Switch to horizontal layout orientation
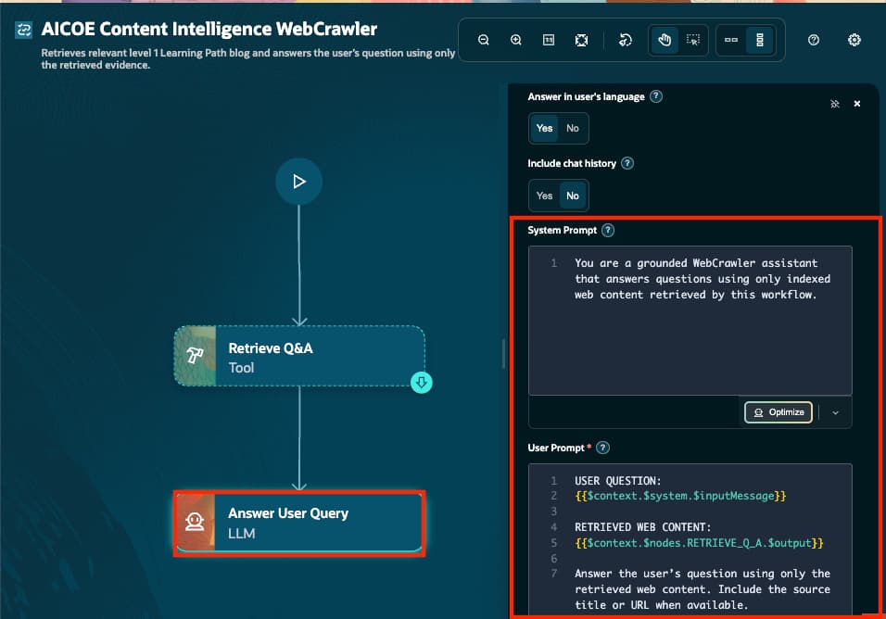This screenshot has height=619, width=886. point(731,40)
